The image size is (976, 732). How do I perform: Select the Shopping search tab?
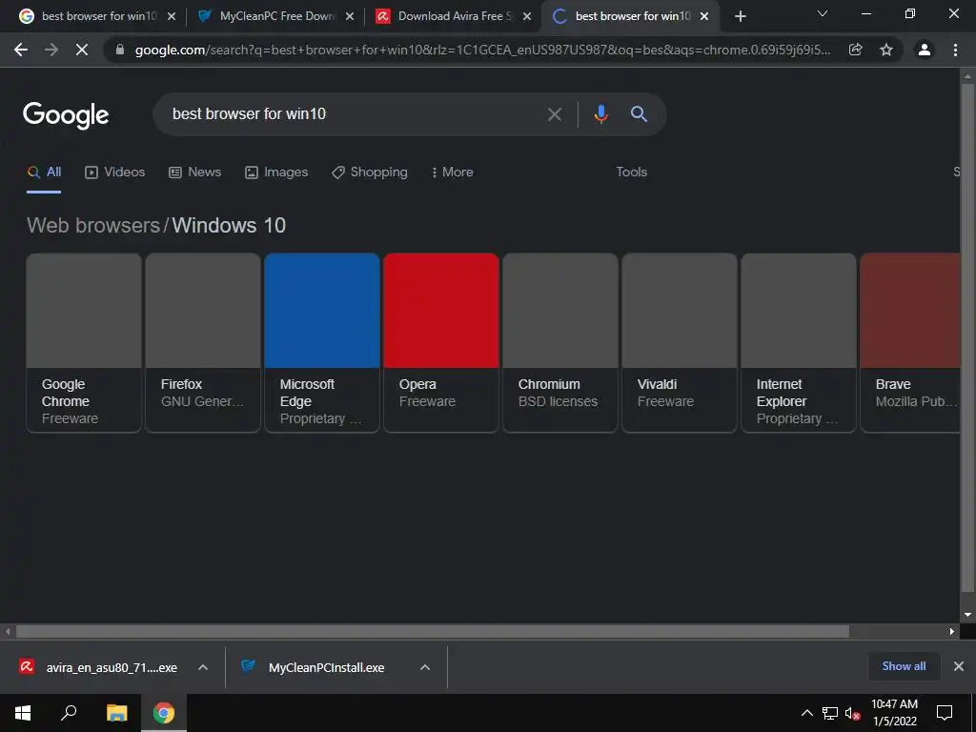pos(369,173)
